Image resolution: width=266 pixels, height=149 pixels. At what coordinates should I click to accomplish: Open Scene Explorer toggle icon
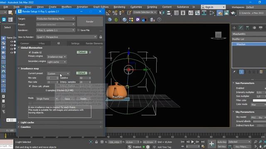click(176, 13)
